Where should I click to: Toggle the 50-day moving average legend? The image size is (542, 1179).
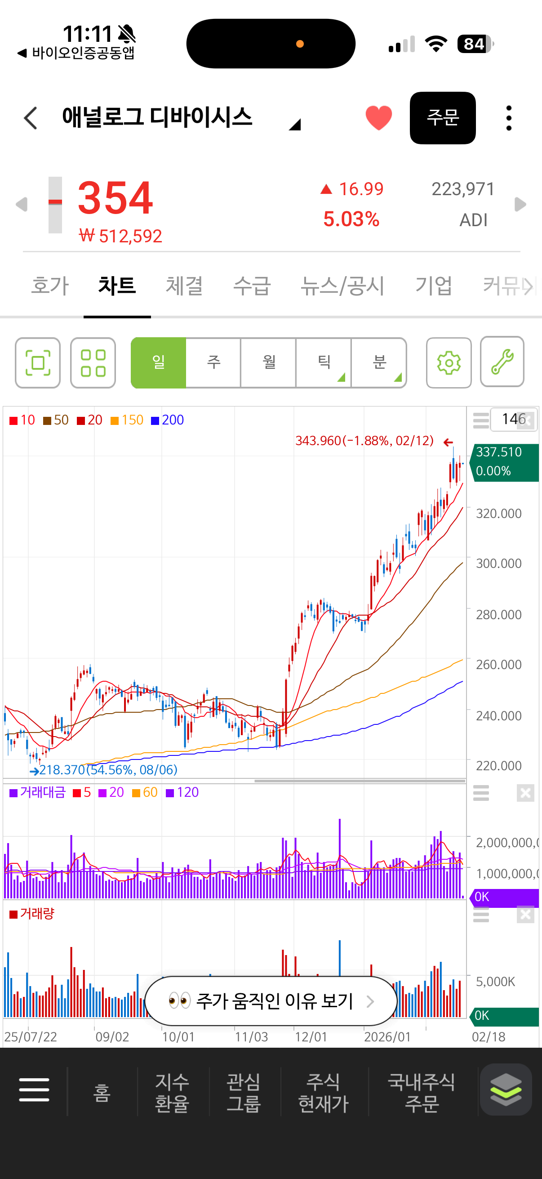(x=56, y=420)
